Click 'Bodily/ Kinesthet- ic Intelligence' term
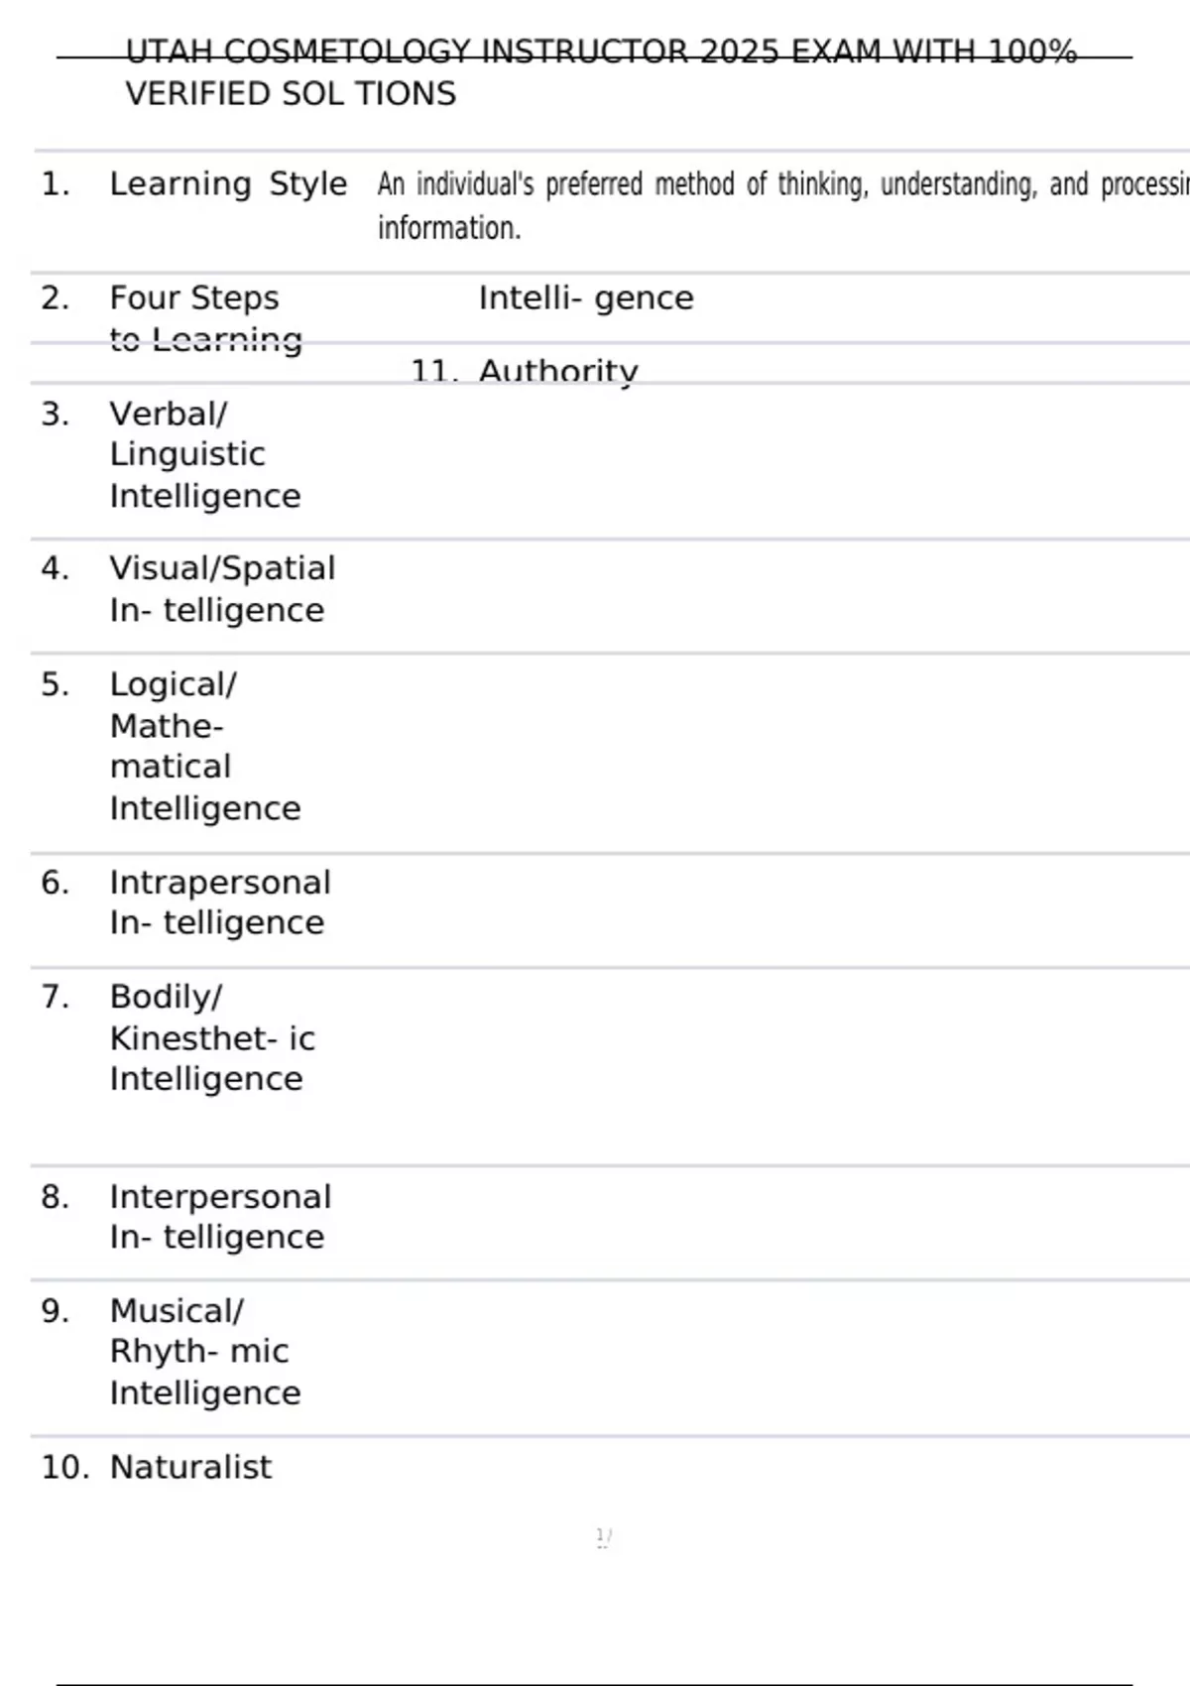This screenshot has width=1190, height=1686. 210,1037
